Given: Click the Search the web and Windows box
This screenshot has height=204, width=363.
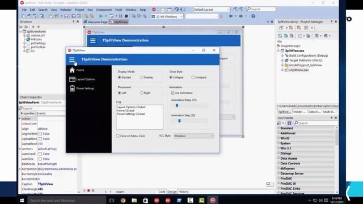Looking at the screenshot, I should point(67,201).
